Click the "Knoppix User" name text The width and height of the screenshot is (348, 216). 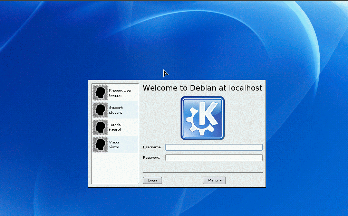coord(120,91)
